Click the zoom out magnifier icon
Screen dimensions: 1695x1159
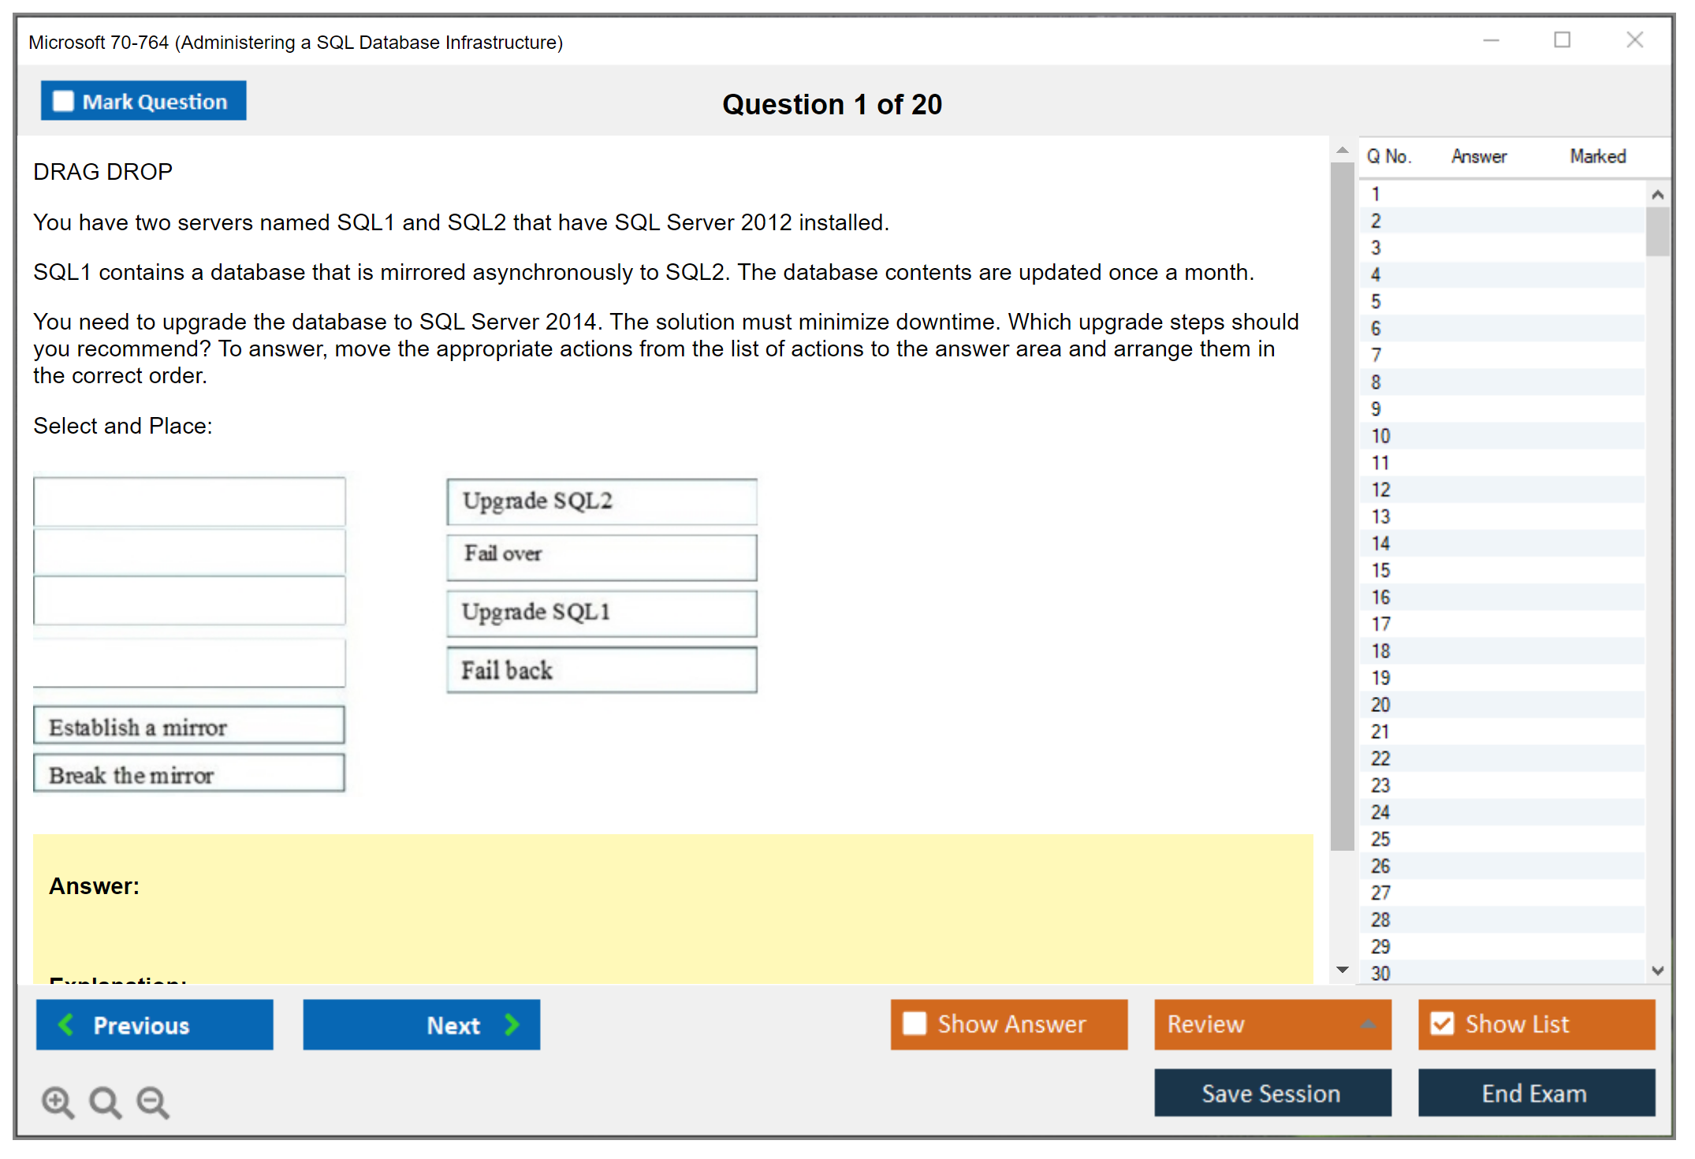point(153,1101)
